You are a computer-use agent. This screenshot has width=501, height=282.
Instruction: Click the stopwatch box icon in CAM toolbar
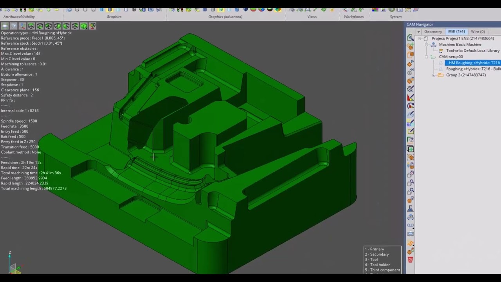coord(410,175)
